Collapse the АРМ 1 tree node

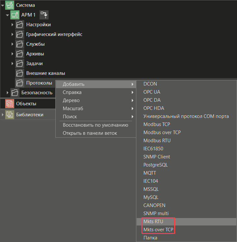(7, 15)
